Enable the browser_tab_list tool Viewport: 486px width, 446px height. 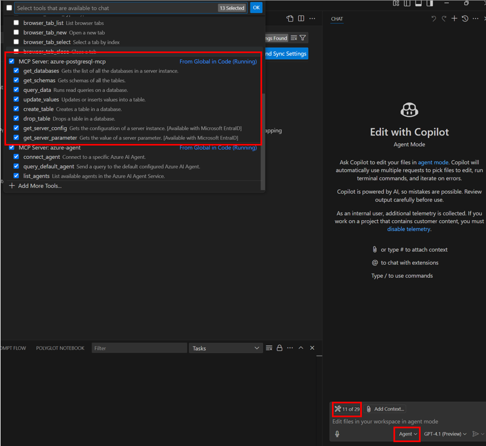tap(16, 23)
